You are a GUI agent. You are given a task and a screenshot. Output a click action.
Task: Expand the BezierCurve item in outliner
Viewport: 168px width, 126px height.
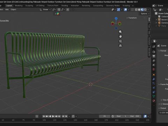point(156,20)
